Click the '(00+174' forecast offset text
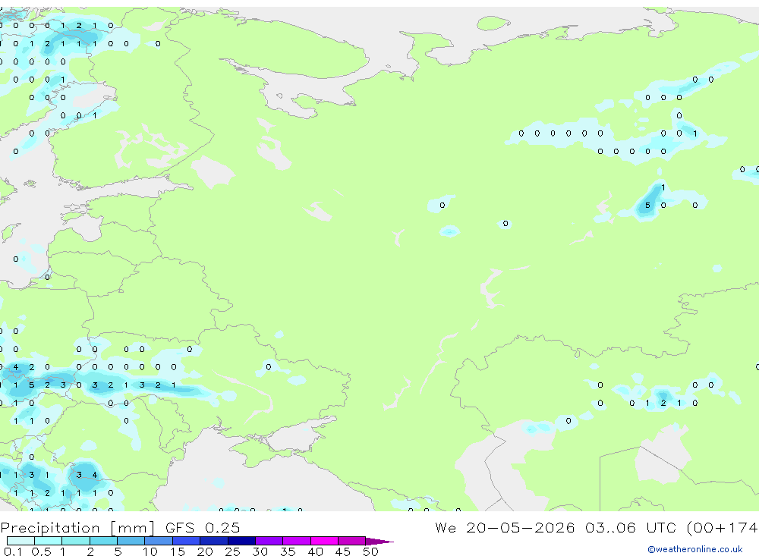The width and height of the screenshot is (759, 556). 723,528
